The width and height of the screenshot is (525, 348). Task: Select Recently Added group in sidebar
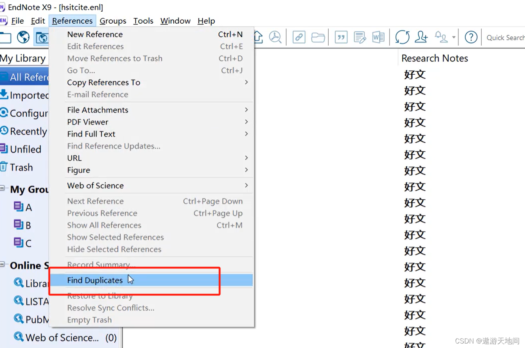pyautogui.click(x=24, y=131)
